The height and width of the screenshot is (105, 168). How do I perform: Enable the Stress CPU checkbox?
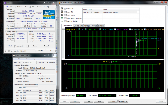65,9
